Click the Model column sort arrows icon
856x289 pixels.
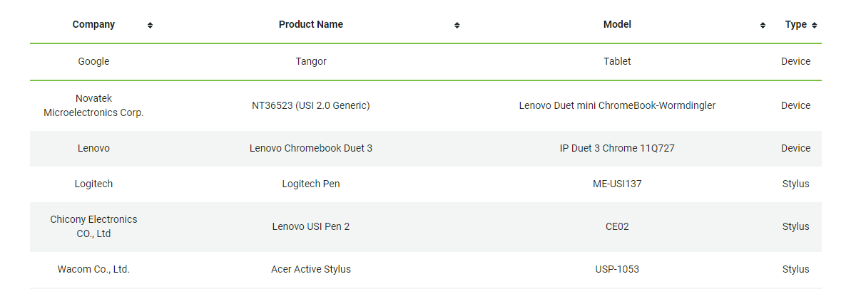click(763, 25)
